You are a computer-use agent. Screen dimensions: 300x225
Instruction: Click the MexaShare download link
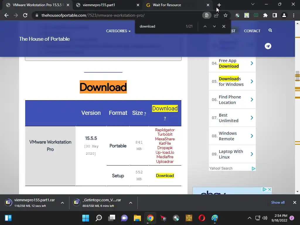click(165, 139)
